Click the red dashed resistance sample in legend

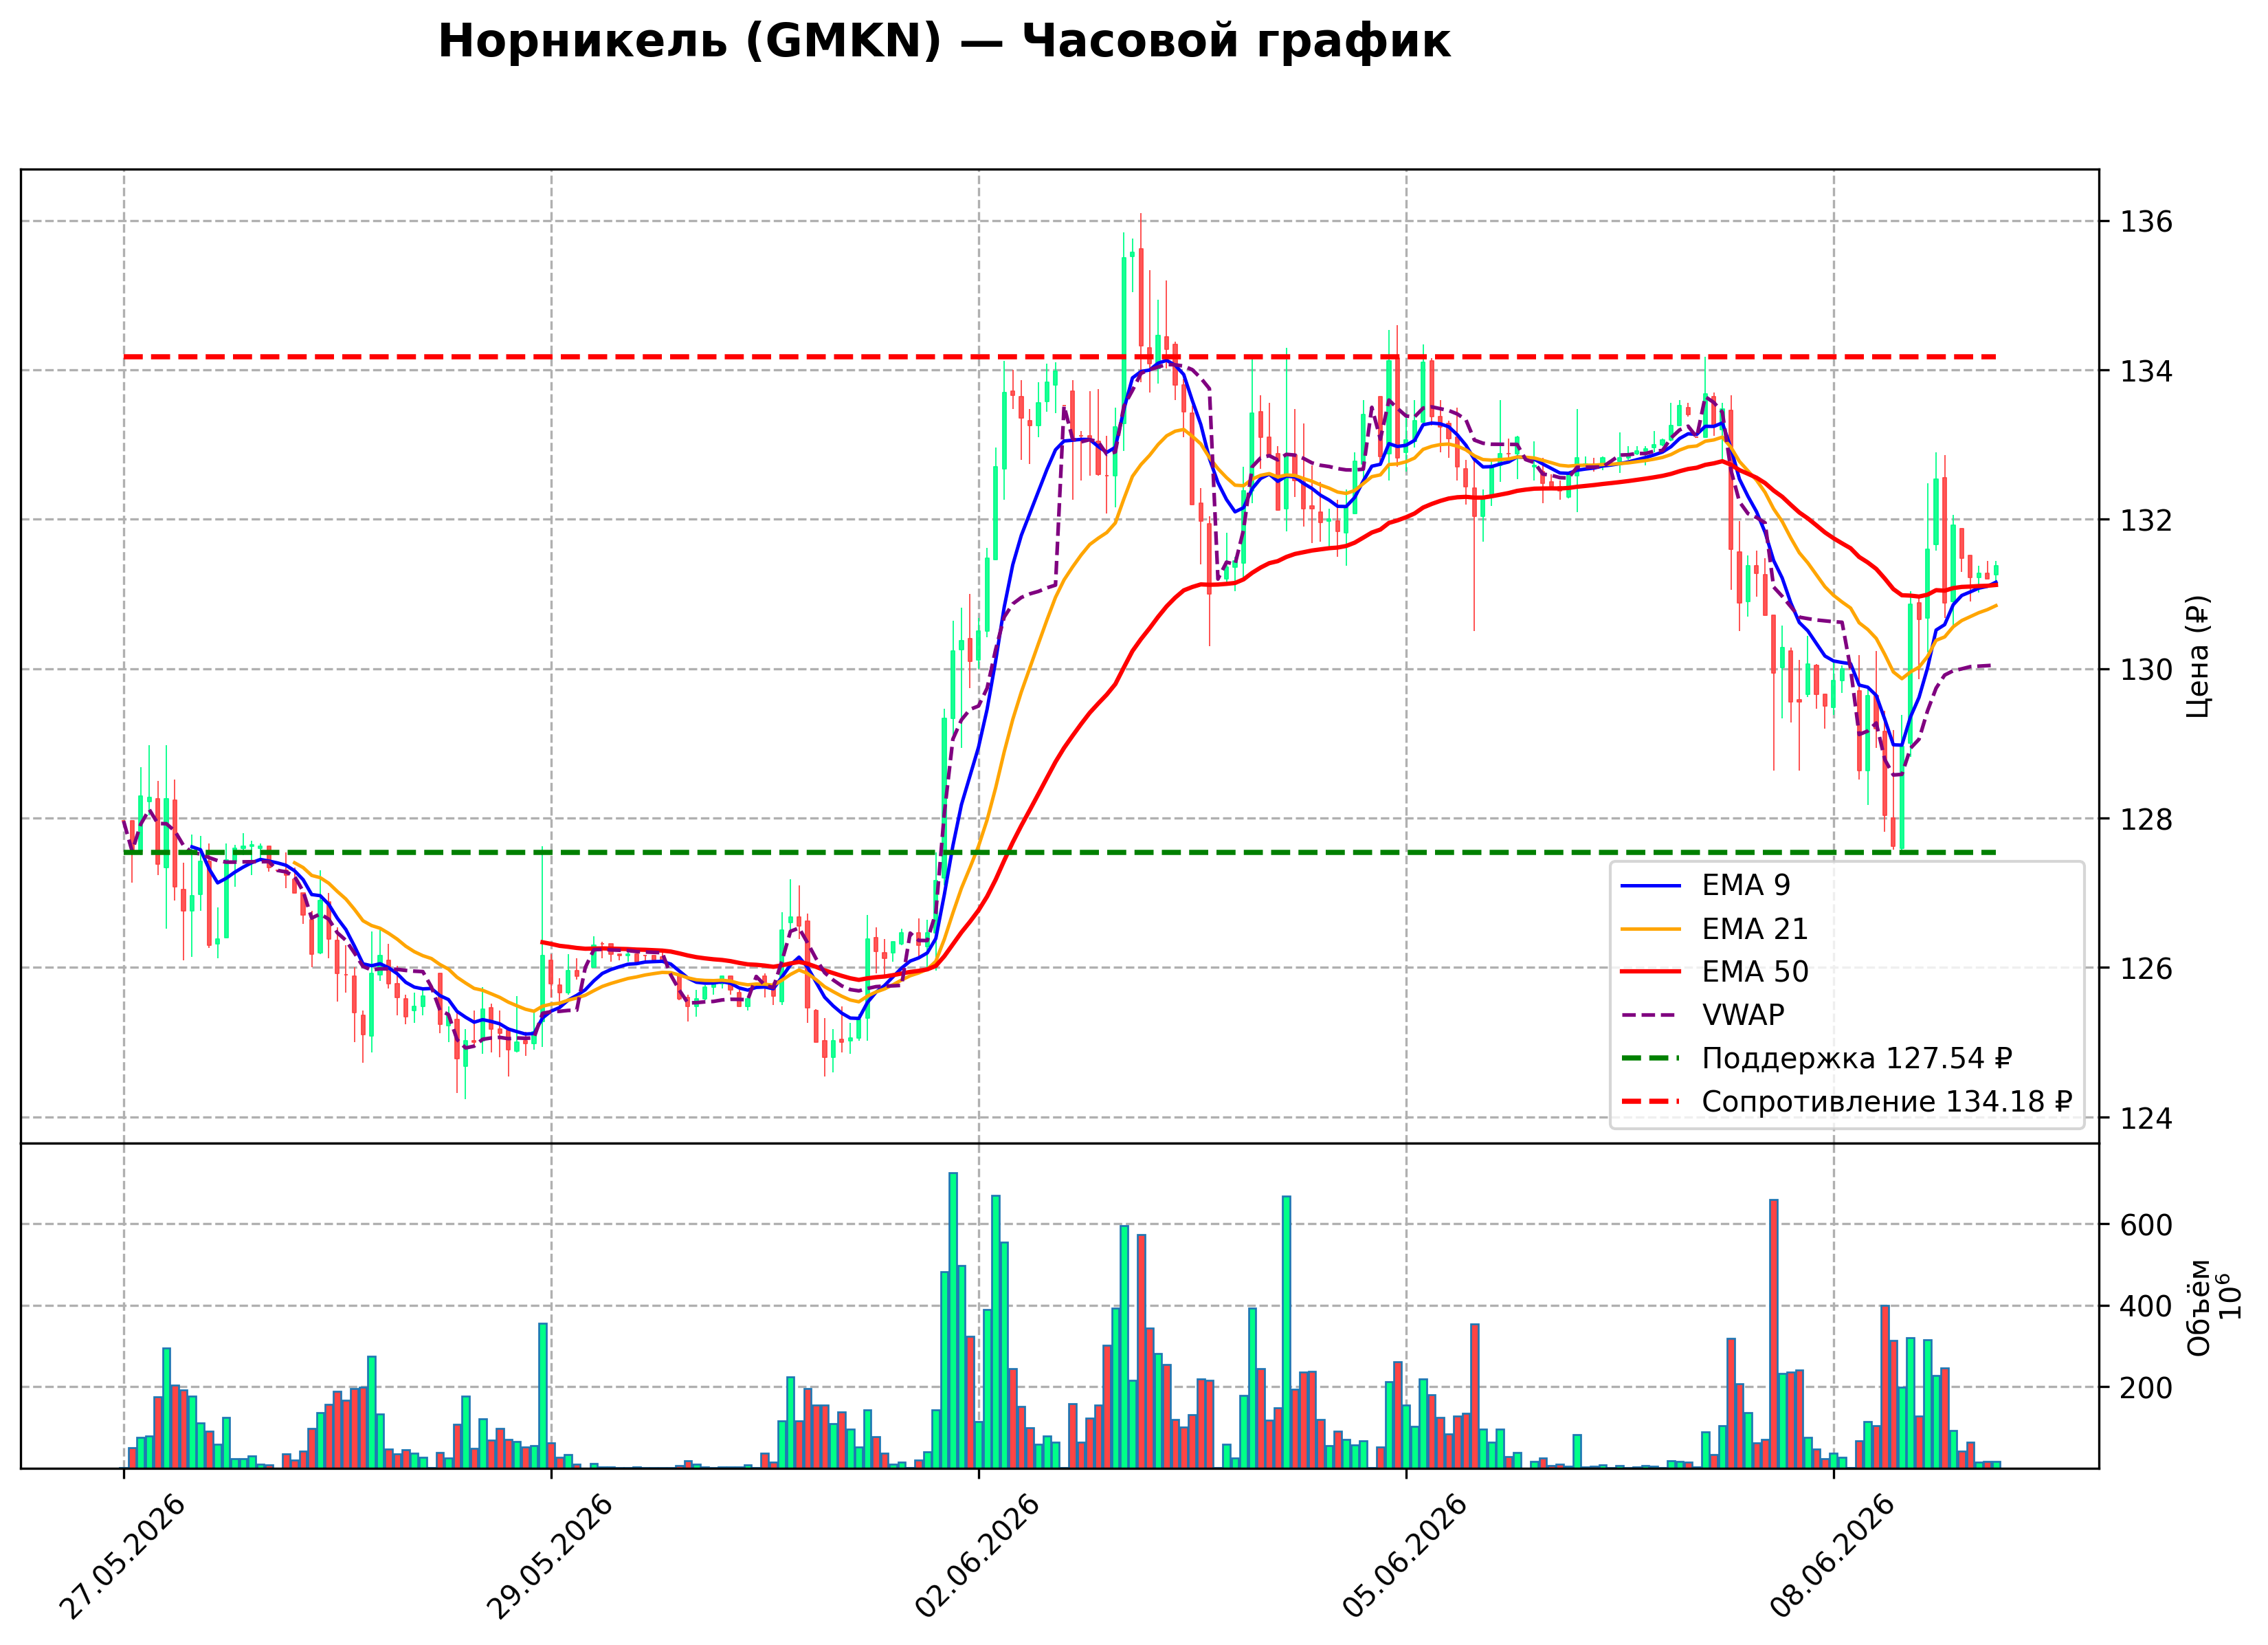tap(1650, 1101)
